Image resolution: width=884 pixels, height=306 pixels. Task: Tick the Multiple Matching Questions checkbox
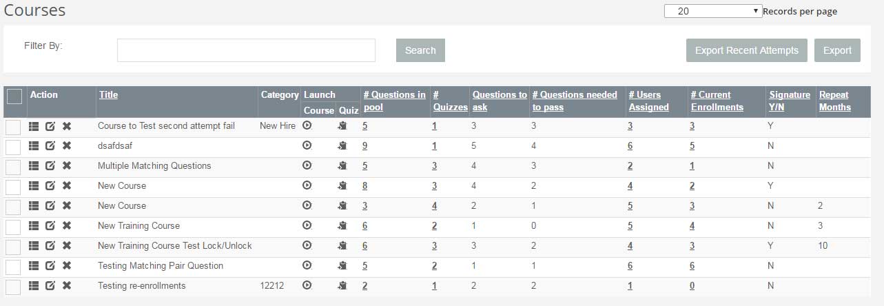click(13, 167)
